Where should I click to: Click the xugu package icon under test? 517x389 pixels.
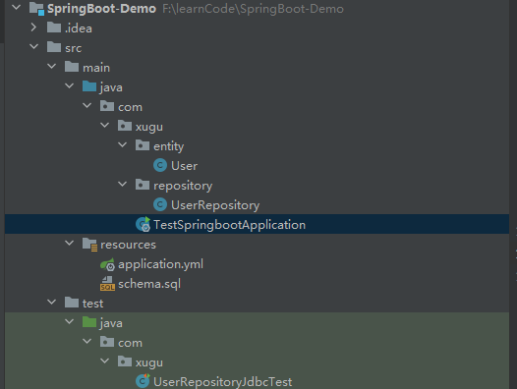click(x=125, y=361)
